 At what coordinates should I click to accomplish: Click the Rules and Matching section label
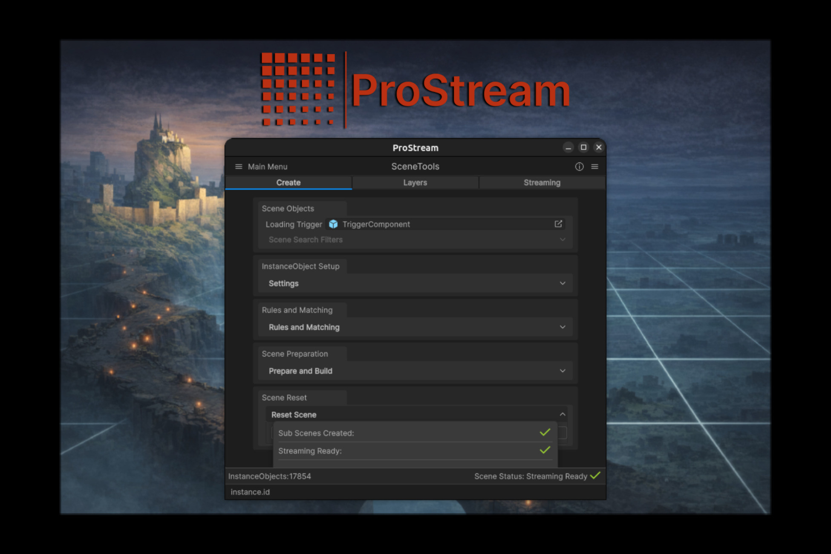click(297, 310)
